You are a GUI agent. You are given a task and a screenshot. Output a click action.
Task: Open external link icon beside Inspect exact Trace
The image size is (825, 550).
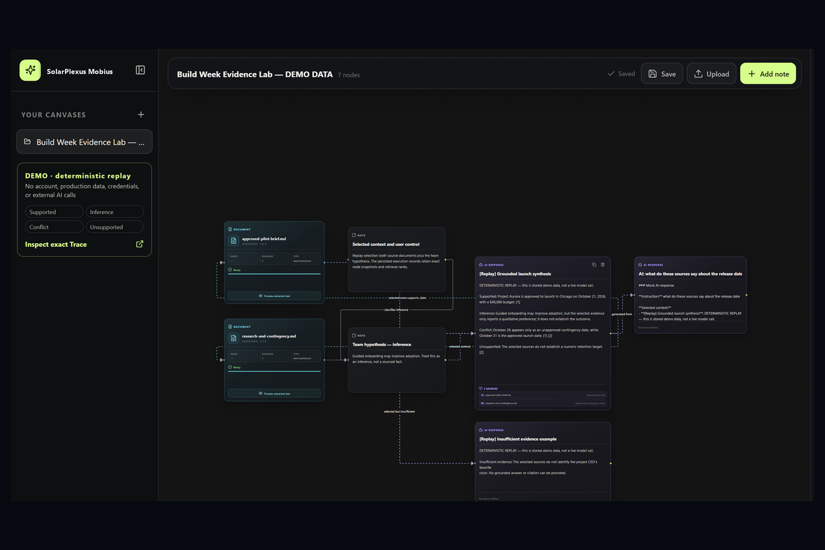(140, 244)
